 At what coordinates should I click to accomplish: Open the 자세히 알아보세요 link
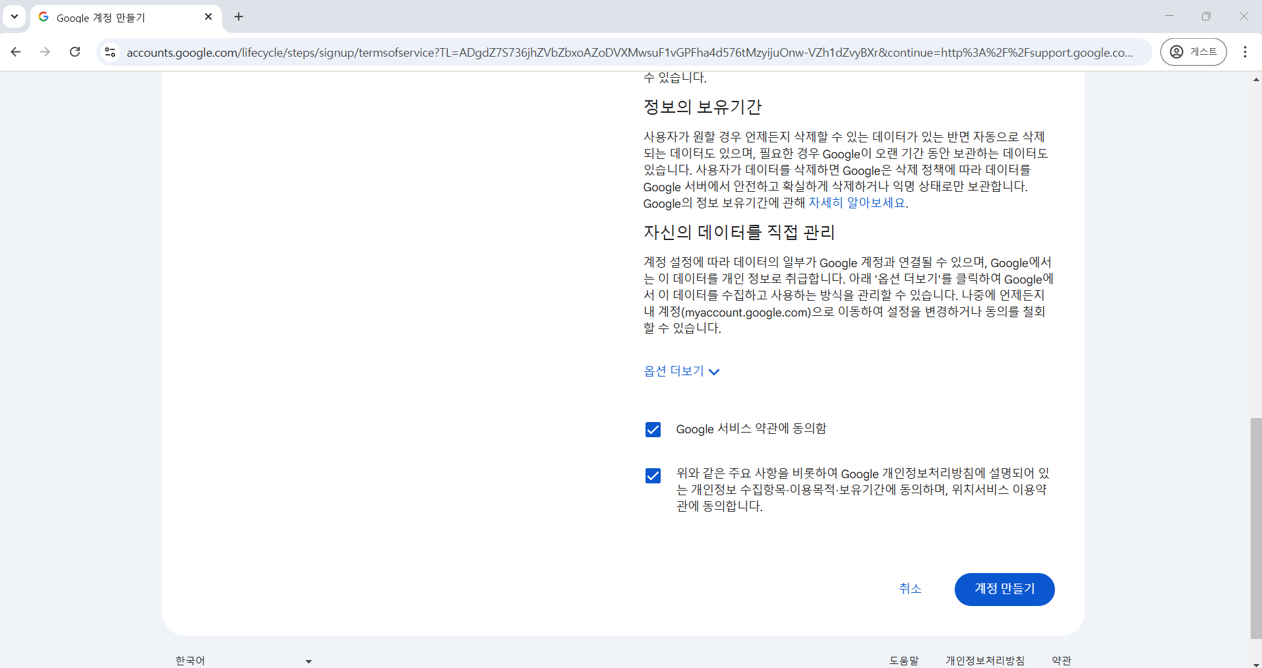(858, 203)
